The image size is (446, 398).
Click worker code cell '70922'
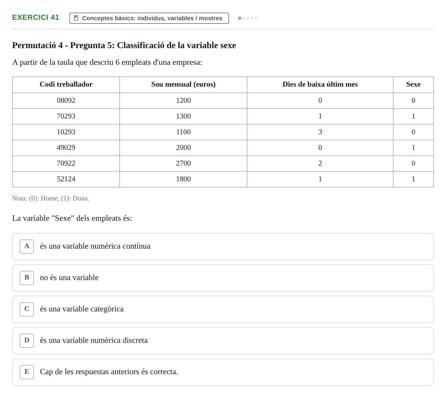66,164
